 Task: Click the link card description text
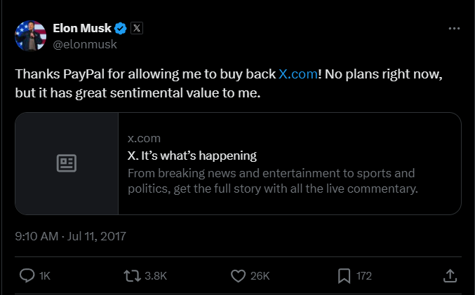pos(272,181)
